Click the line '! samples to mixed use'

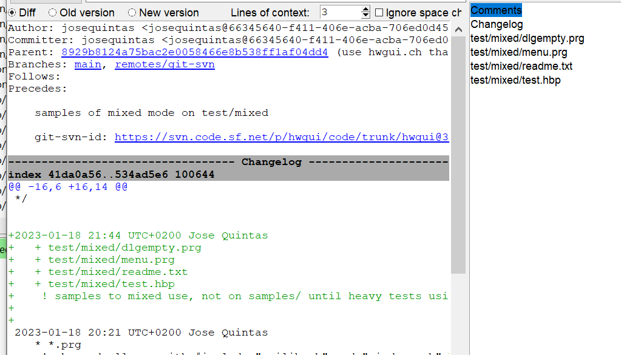[228, 296]
